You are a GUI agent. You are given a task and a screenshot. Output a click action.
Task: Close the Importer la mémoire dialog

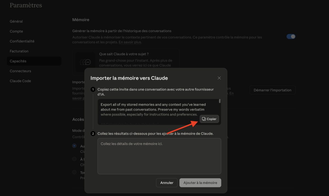(x=219, y=78)
